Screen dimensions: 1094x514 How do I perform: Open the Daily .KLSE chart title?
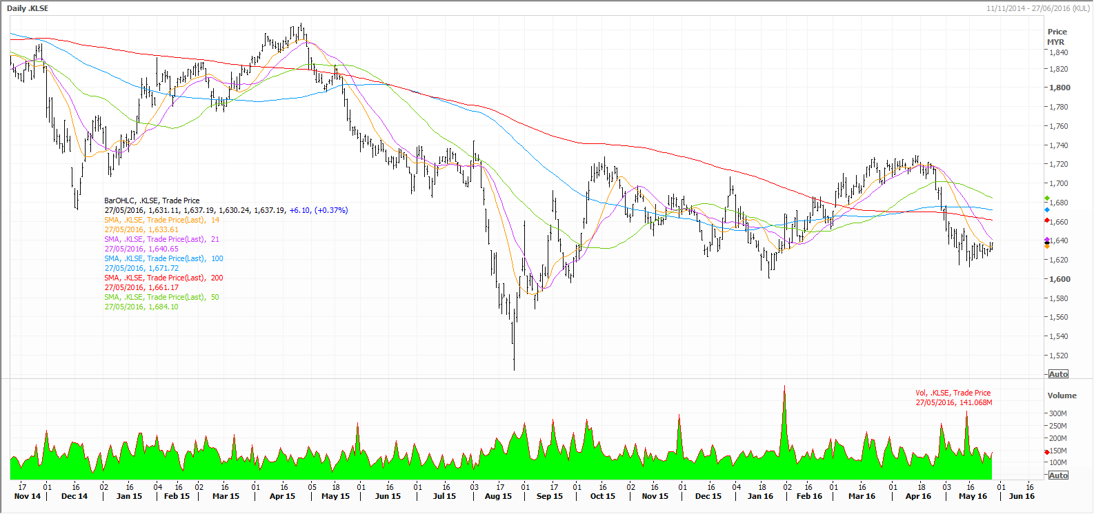[28, 8]
